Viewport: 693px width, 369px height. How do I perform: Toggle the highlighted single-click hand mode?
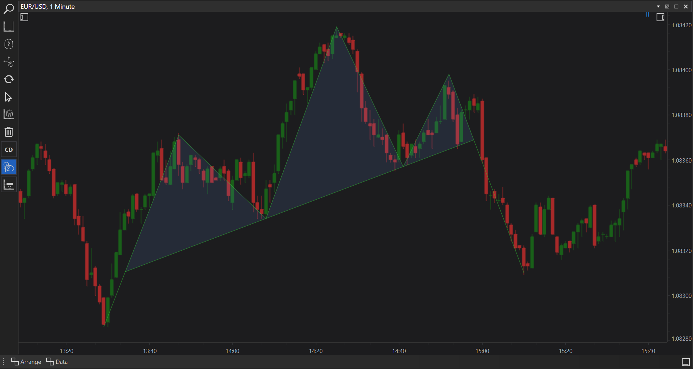9,167
